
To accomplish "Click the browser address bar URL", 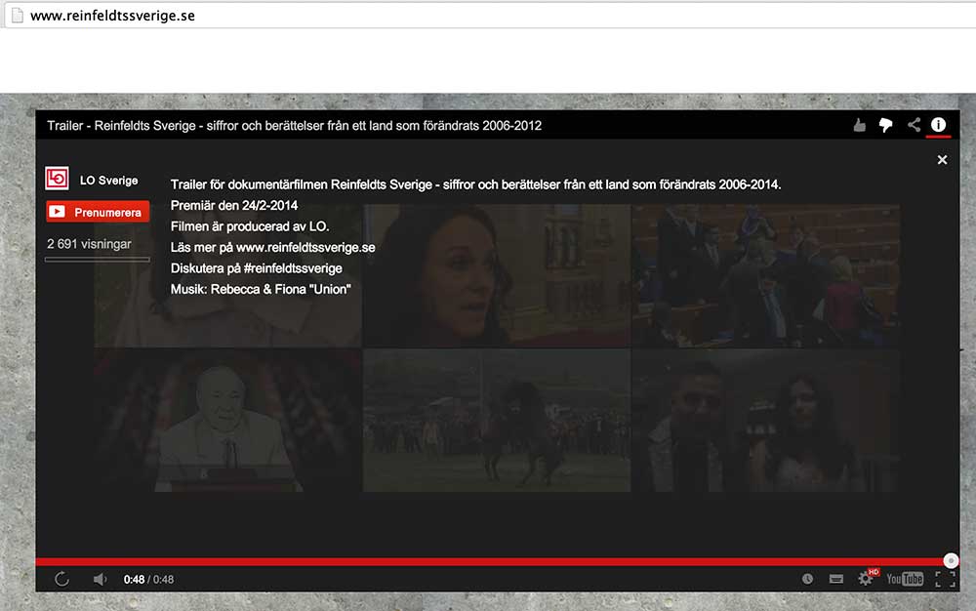I will click(x=112, y=16).
